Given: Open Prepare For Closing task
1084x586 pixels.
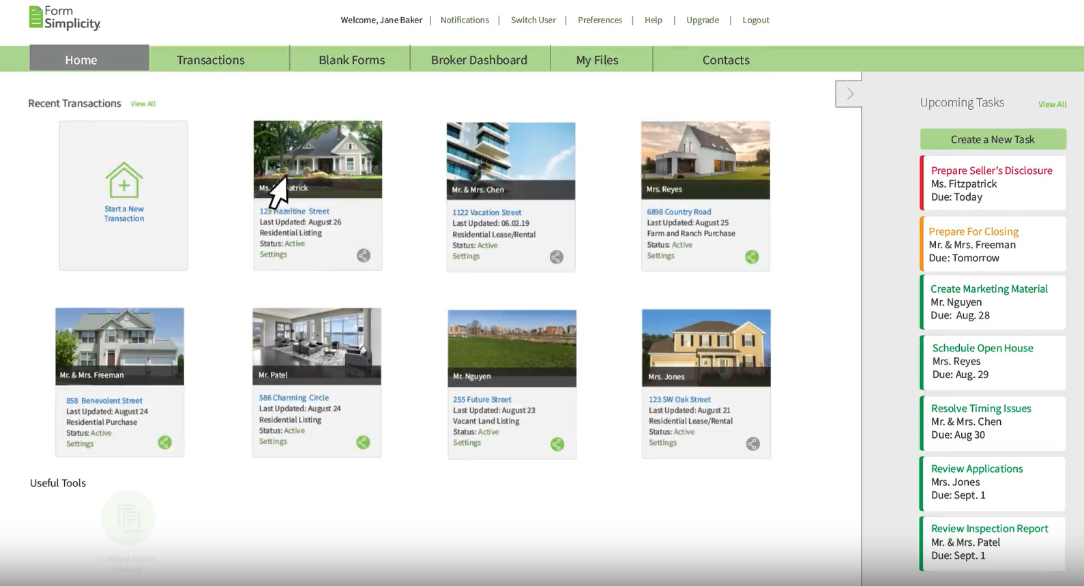Looking at the screenshot, I should coord(993,244).
